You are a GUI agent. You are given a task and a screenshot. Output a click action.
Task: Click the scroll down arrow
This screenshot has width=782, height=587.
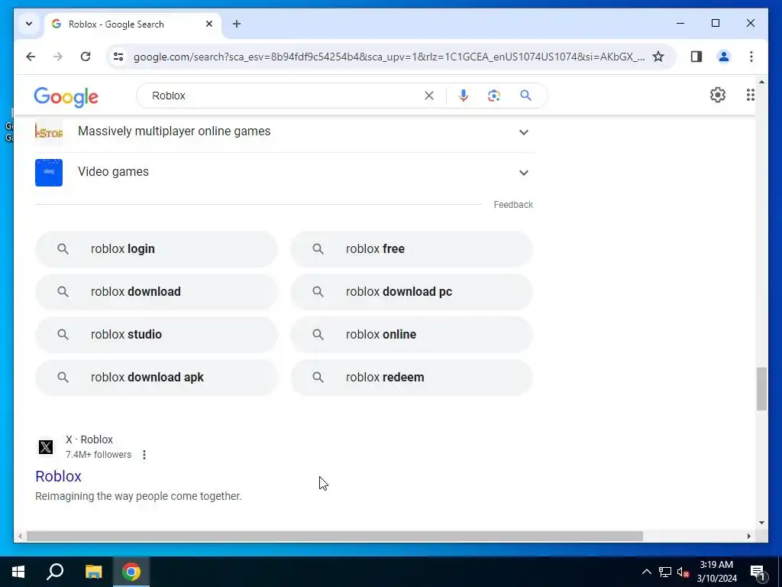pyautogui.click(x=761, y=523)
